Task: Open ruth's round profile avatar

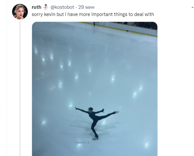Action: [x=20, y=12]
